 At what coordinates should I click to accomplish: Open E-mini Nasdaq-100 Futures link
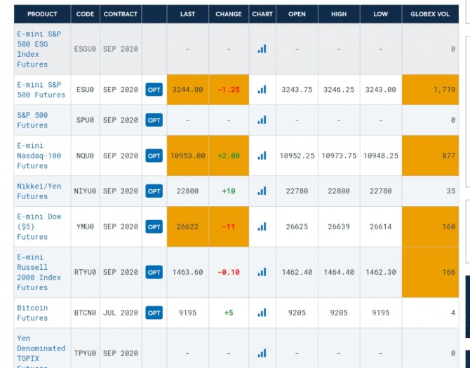coord(39,156)
